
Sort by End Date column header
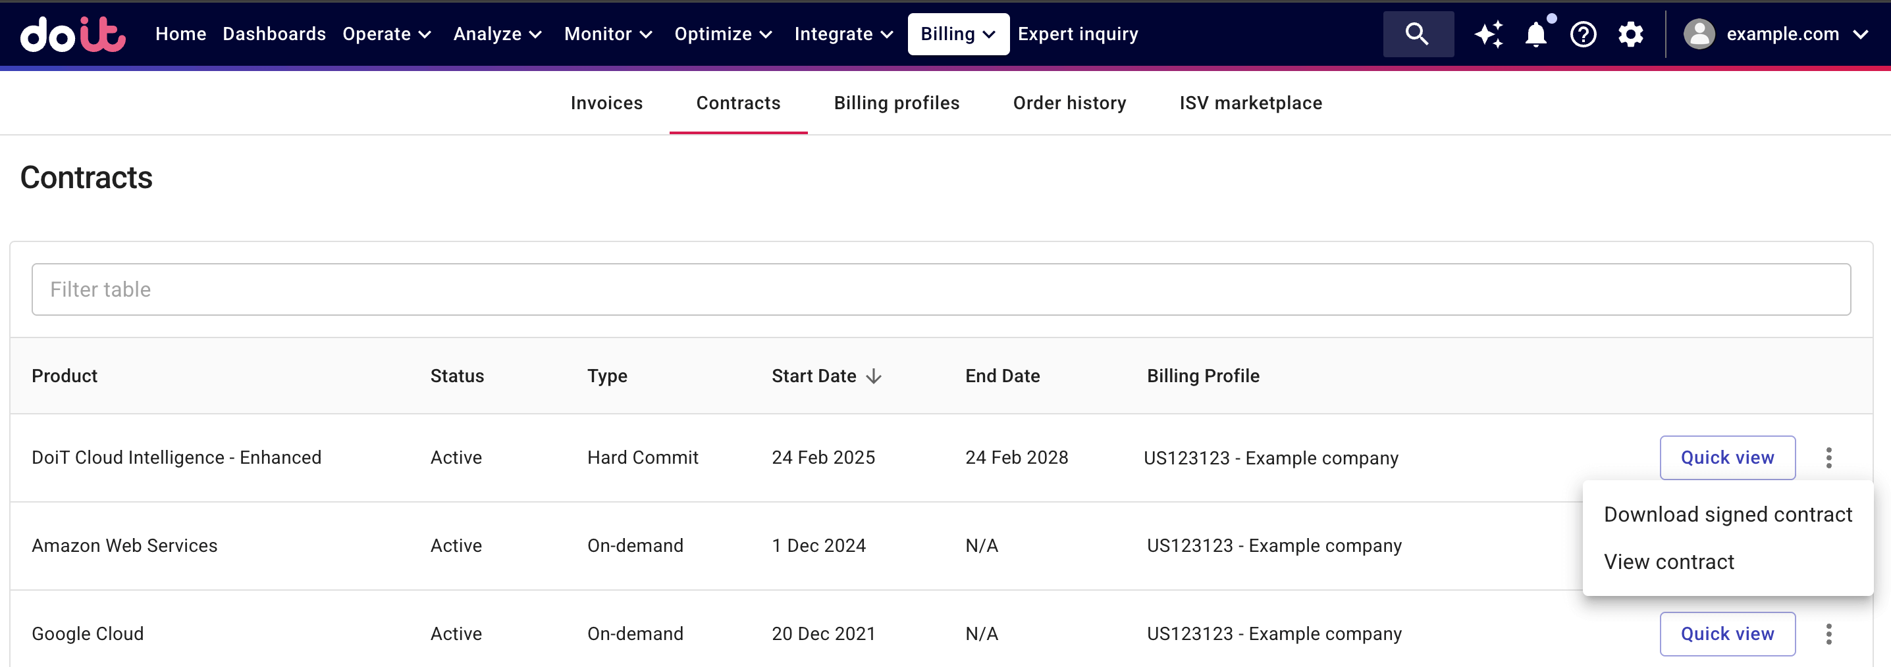[1002, 376]
